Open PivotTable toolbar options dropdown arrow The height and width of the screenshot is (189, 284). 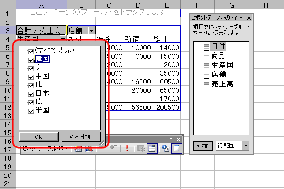pyautogui.click(x=171, y=139)
